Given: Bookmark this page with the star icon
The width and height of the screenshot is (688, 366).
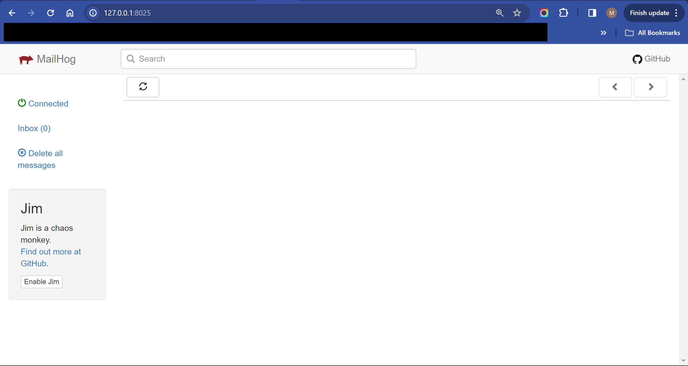Looking at the screenshot, I should pos(517,13).
